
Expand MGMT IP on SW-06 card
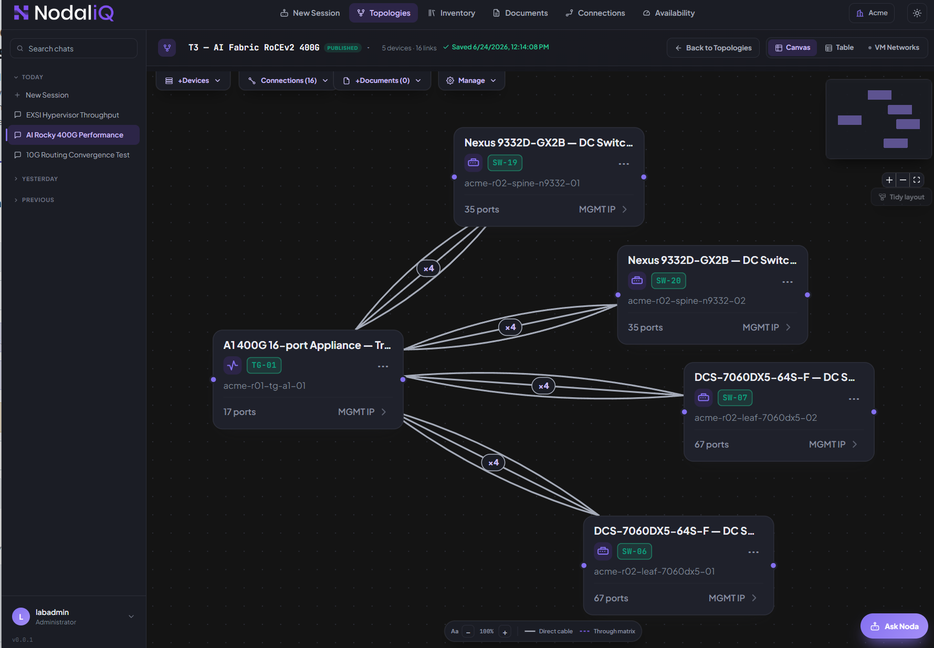[x=732, y=598]
